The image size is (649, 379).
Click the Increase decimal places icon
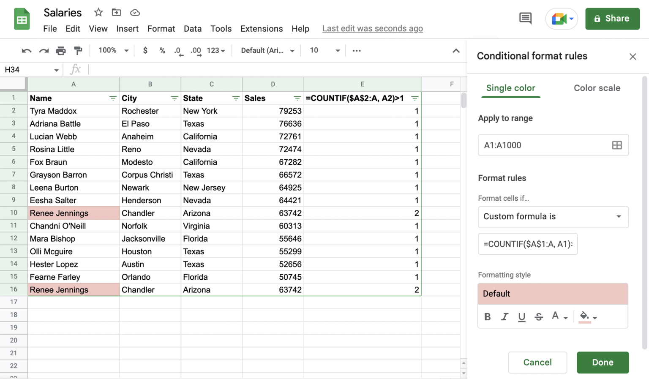point(195,50)
